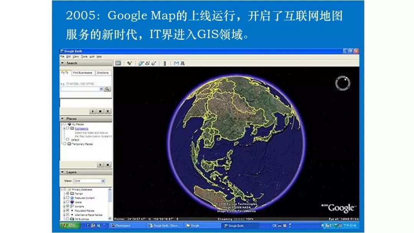Toggle the Temporary Places checkbox
414x233 pixels.
pyautogui.click(x=65, y=144)
